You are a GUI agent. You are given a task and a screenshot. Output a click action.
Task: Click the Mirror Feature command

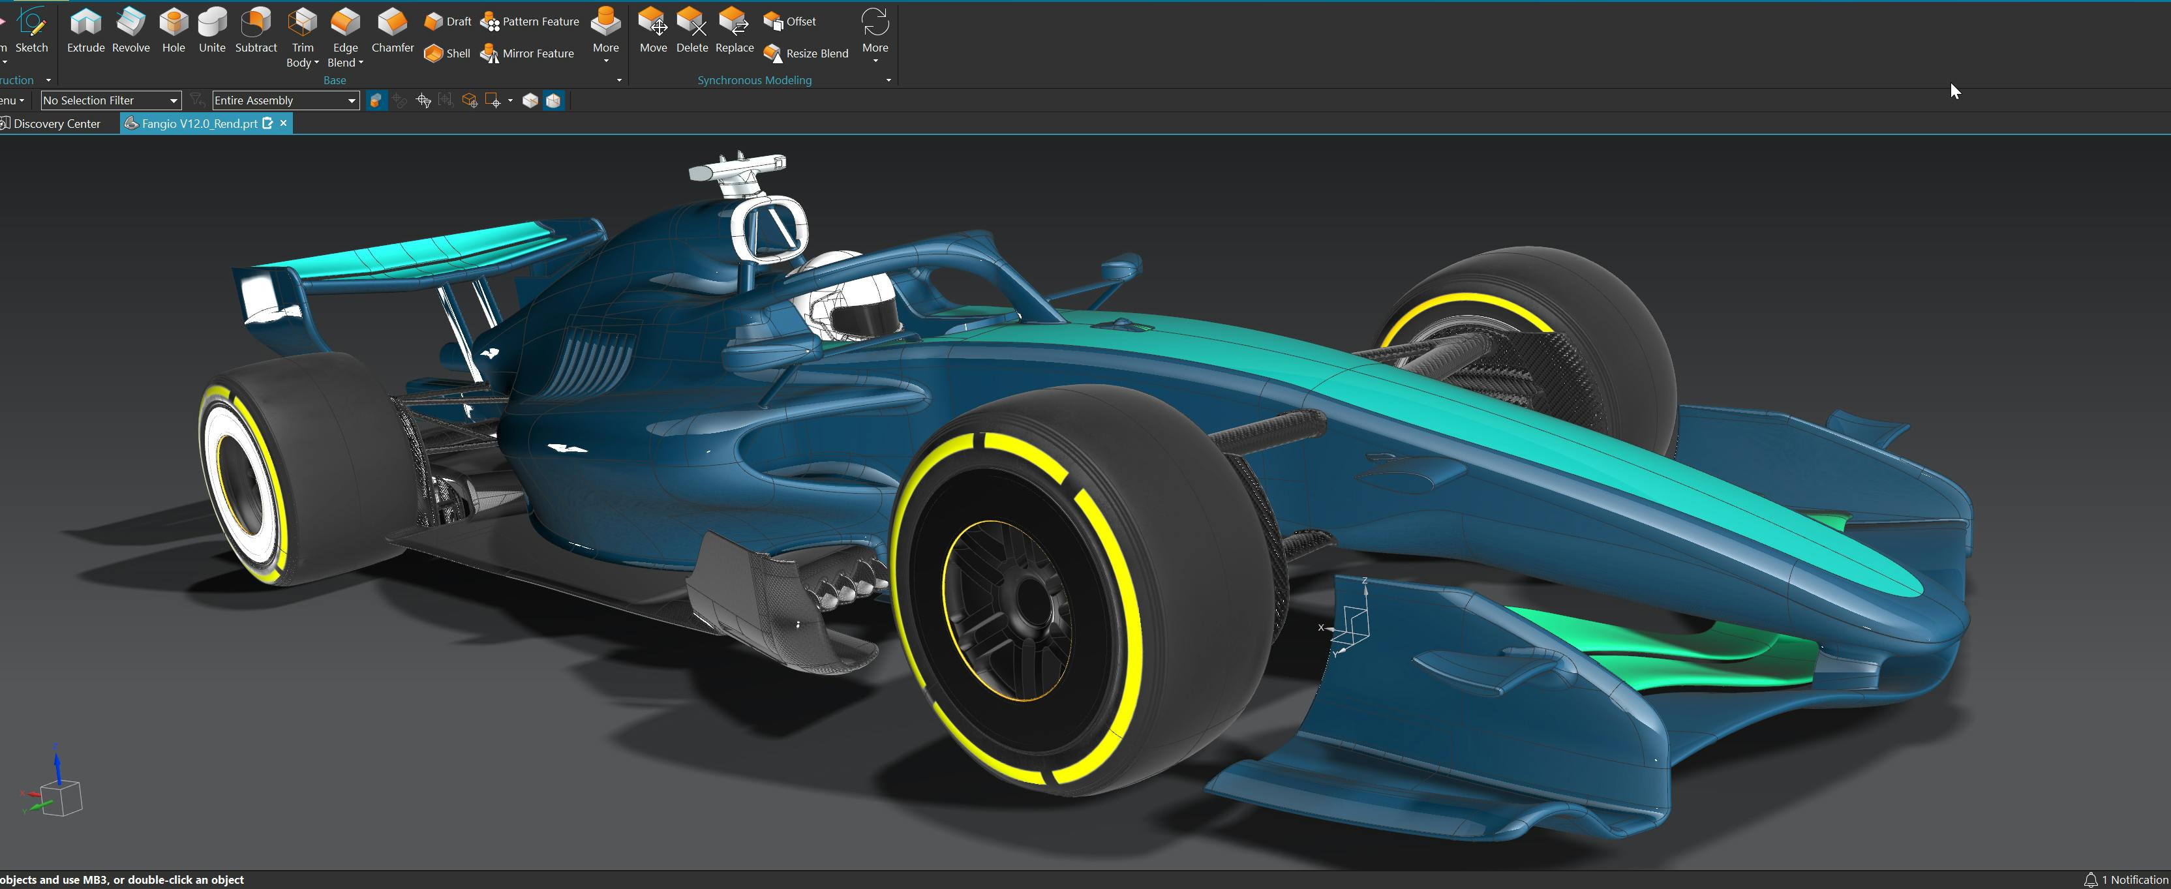528,54
